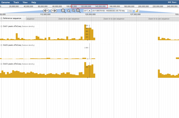179x118 pixels.
Task: Click the small zoom out magnifier
Action: (69, 11)
